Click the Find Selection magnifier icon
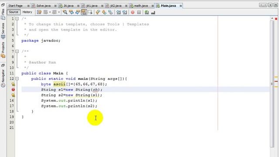This screenshot has width=279, height=157. pos(65,12)
